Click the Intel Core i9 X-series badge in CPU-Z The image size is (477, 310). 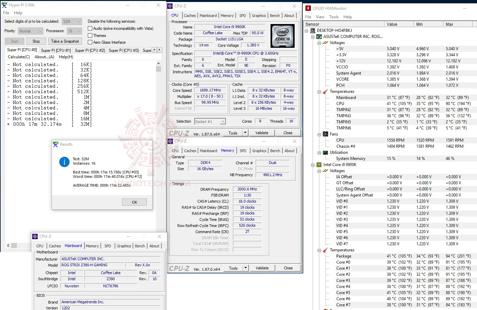[282, 36]
